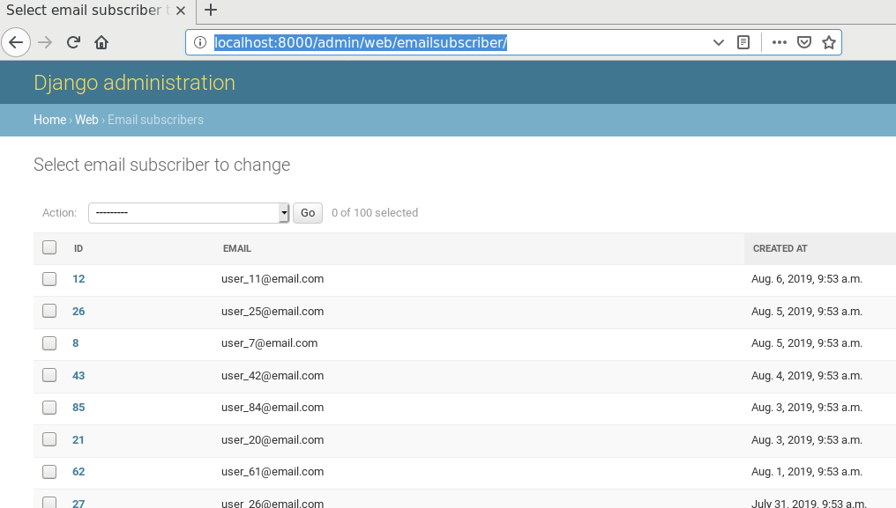View site information icon in address bar
The height and width of the screenshot is (508, 896).
200,42
